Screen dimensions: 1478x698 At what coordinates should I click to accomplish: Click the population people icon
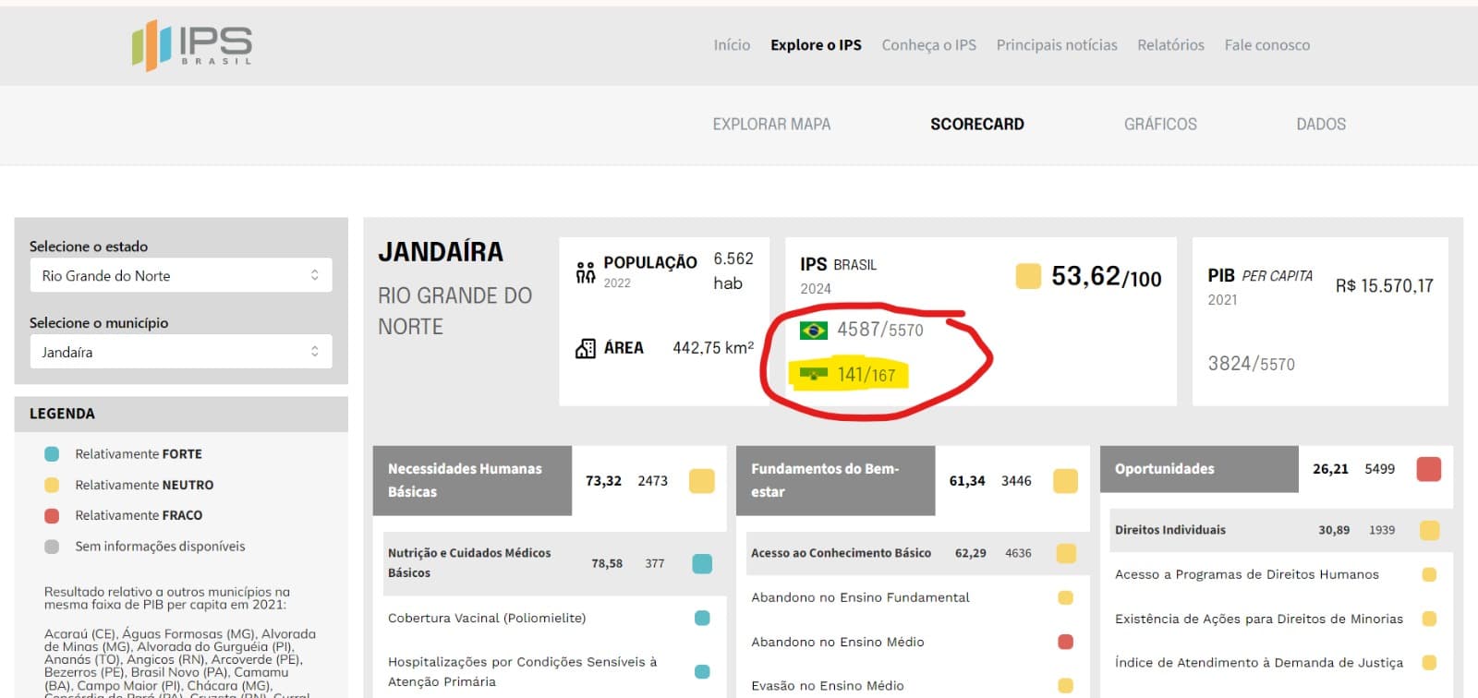click(x=586, y=272)
